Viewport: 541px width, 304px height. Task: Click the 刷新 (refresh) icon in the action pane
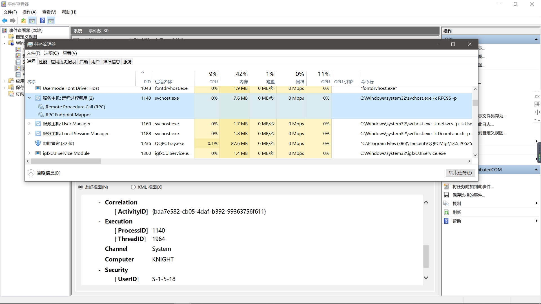[x=447, y=212]
